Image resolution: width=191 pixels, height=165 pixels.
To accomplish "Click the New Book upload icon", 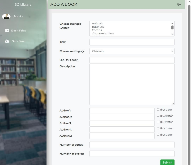I will pos(6,41).
